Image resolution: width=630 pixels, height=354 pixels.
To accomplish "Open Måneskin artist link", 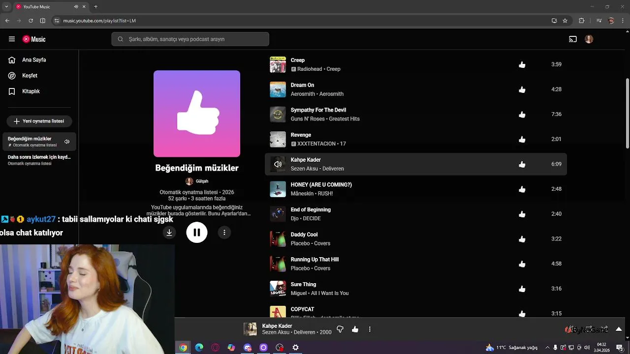I will coord(302,194).
